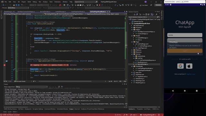Expand the Resources folder
Image resolution: width=206 pixels, height=116 pixels.
point(132,52)
